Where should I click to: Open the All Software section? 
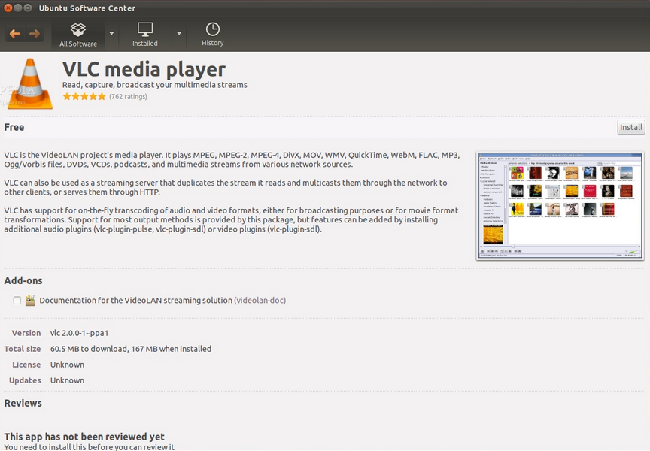tap(78, 35)
